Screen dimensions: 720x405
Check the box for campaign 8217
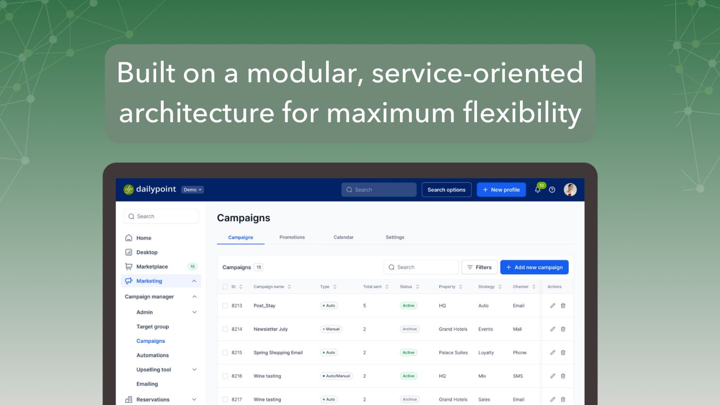225,399
